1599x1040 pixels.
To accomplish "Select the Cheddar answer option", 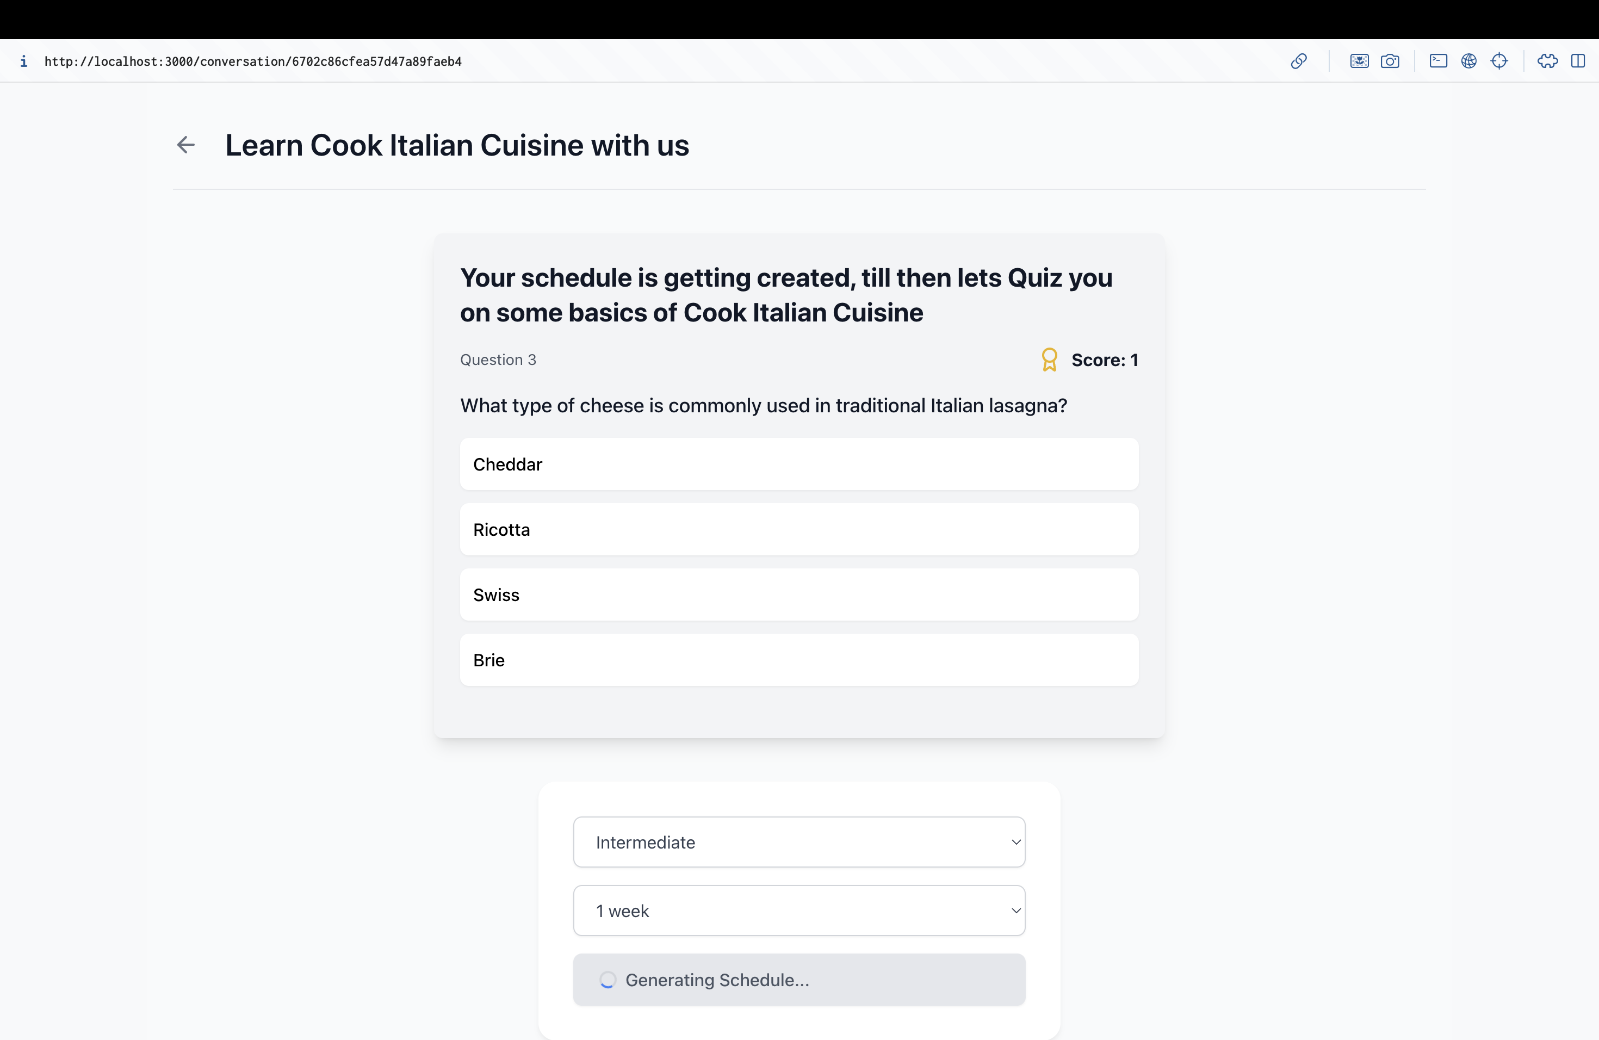I will pos(799,464).
